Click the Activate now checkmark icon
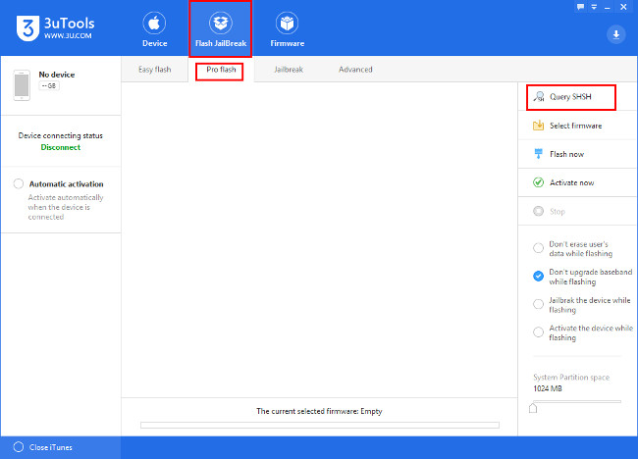 tap(538, 182)
